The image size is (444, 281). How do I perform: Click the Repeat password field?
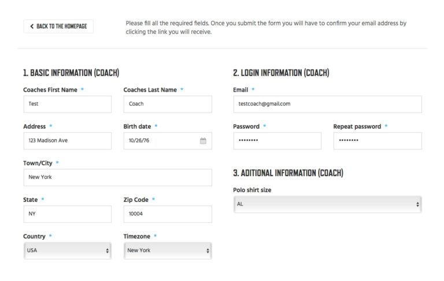(x=378, y=141)
